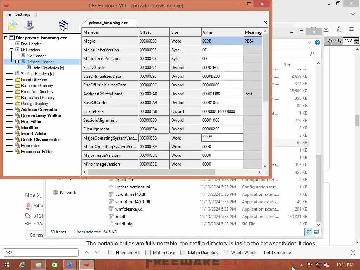The image size is (360, 270).
Task: Open the browser tab list chevron
Action: tap(353, 14)
